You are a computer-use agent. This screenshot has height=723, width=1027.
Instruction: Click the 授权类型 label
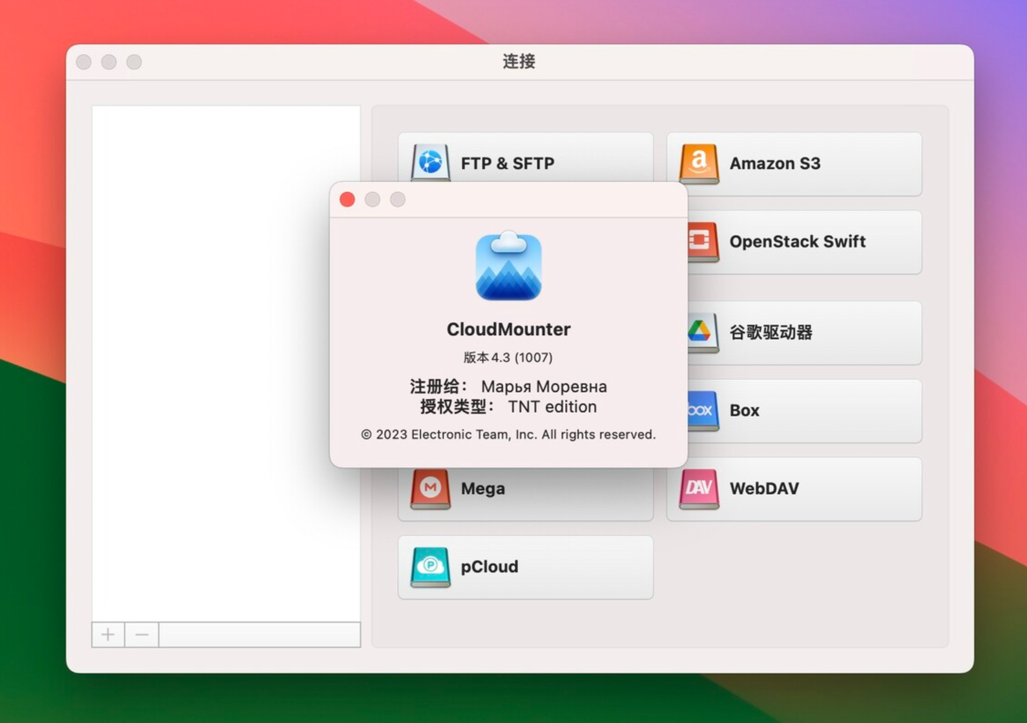[x=457, y=407]
